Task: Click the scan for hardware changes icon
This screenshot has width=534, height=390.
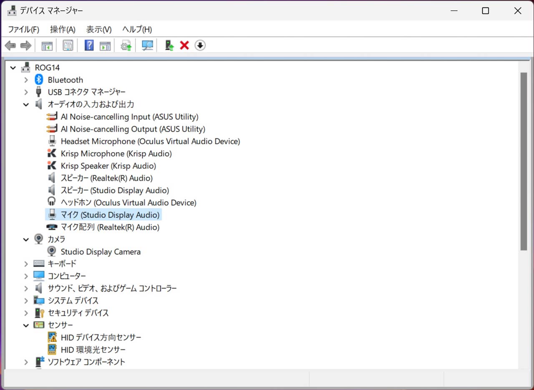Action: pyautogui.click(x=147, y=45)
